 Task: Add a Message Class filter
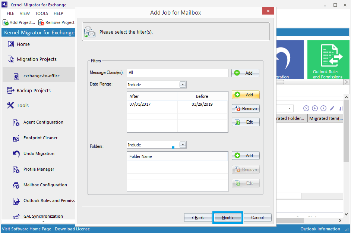point(245,73)
